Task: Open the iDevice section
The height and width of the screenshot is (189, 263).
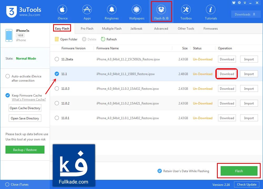Action: (62, 12)
